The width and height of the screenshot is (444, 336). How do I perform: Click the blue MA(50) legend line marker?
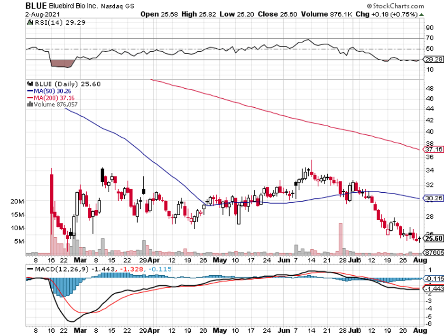tap(29, 90)
